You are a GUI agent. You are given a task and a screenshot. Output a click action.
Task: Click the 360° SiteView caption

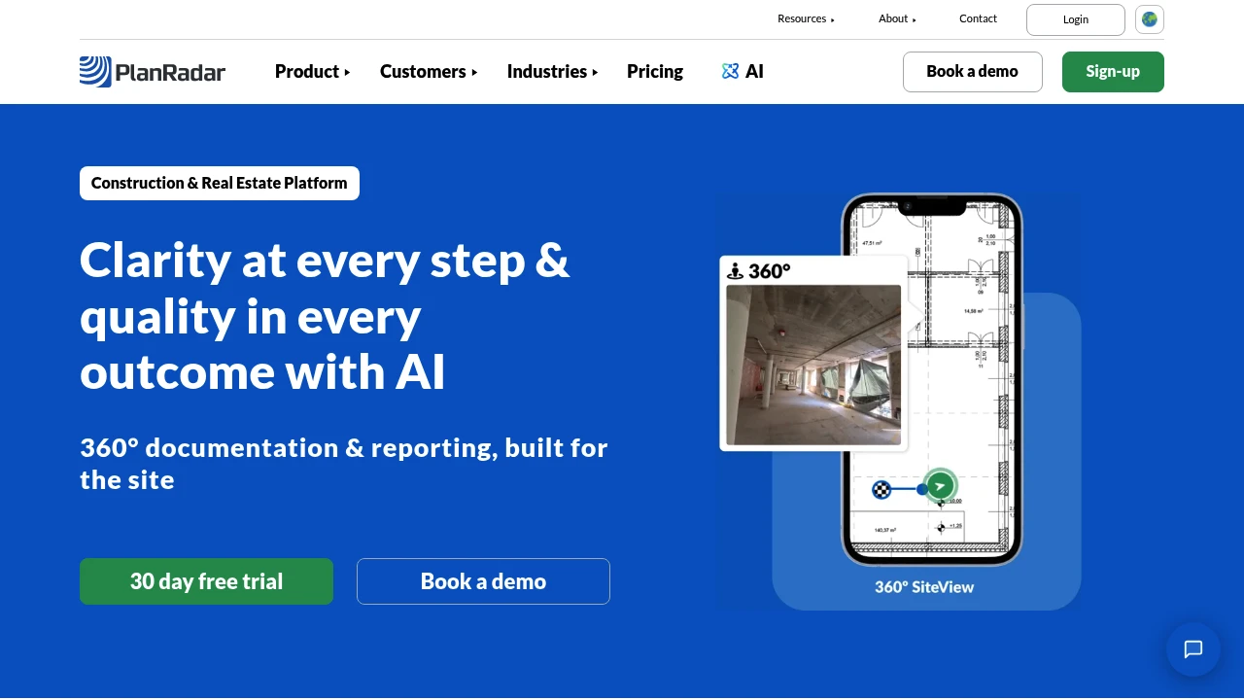tap(924, 586)
